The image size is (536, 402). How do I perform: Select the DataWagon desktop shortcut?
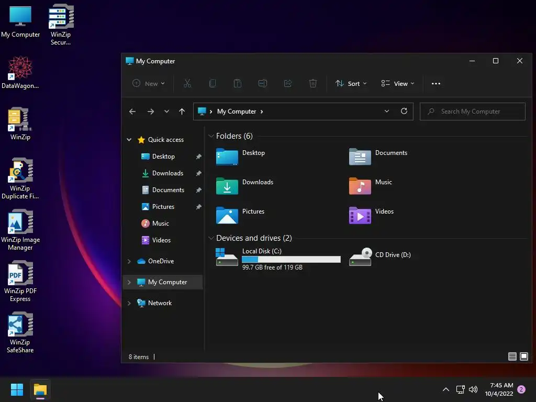point(20,72)
